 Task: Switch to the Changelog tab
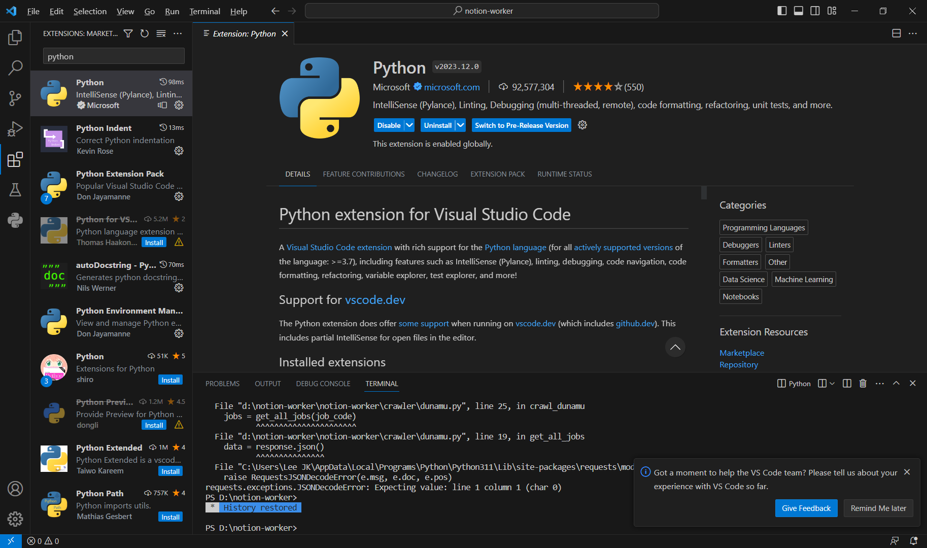click(x=437, y=174)
